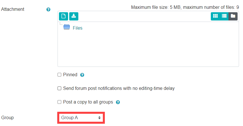Click the Pinned label text
The height and width of the screenshot is (126, 243).
[x=70, y=75]
